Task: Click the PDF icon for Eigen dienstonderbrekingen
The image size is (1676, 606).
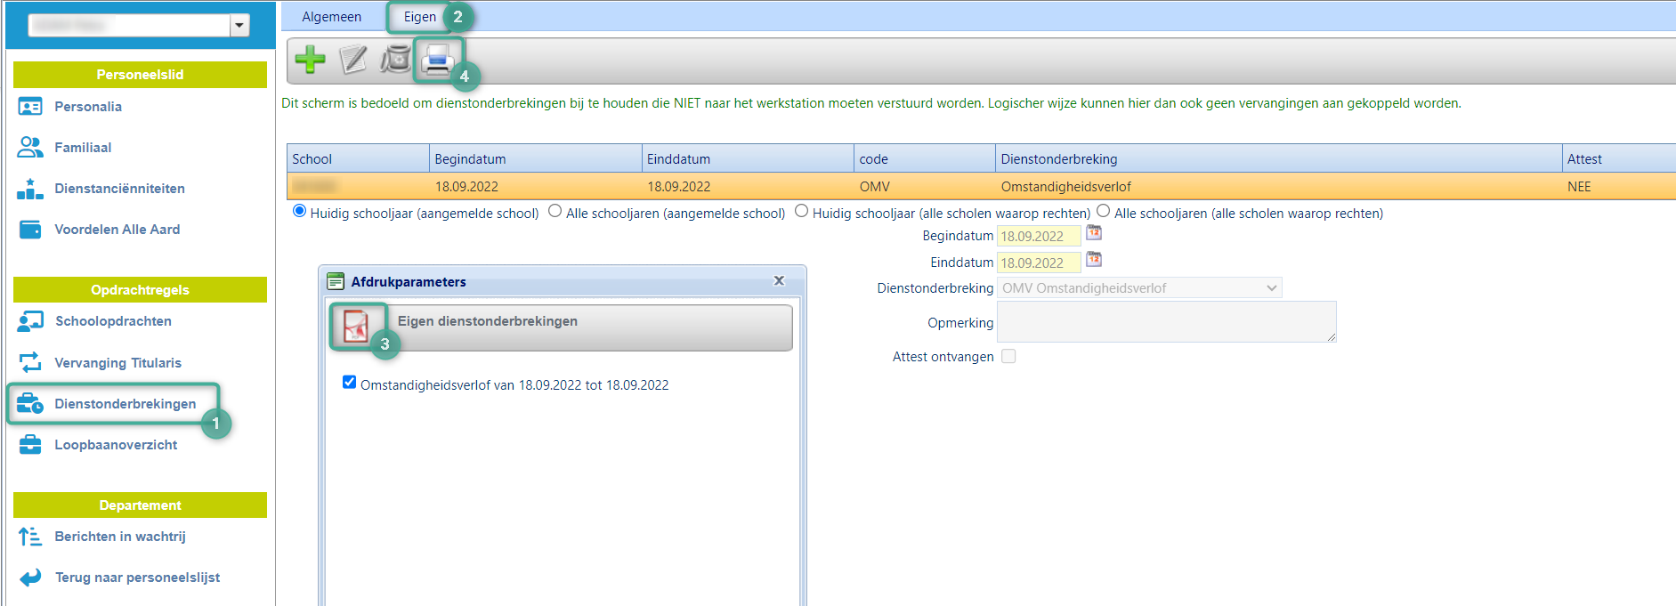Action: (356, 326)
